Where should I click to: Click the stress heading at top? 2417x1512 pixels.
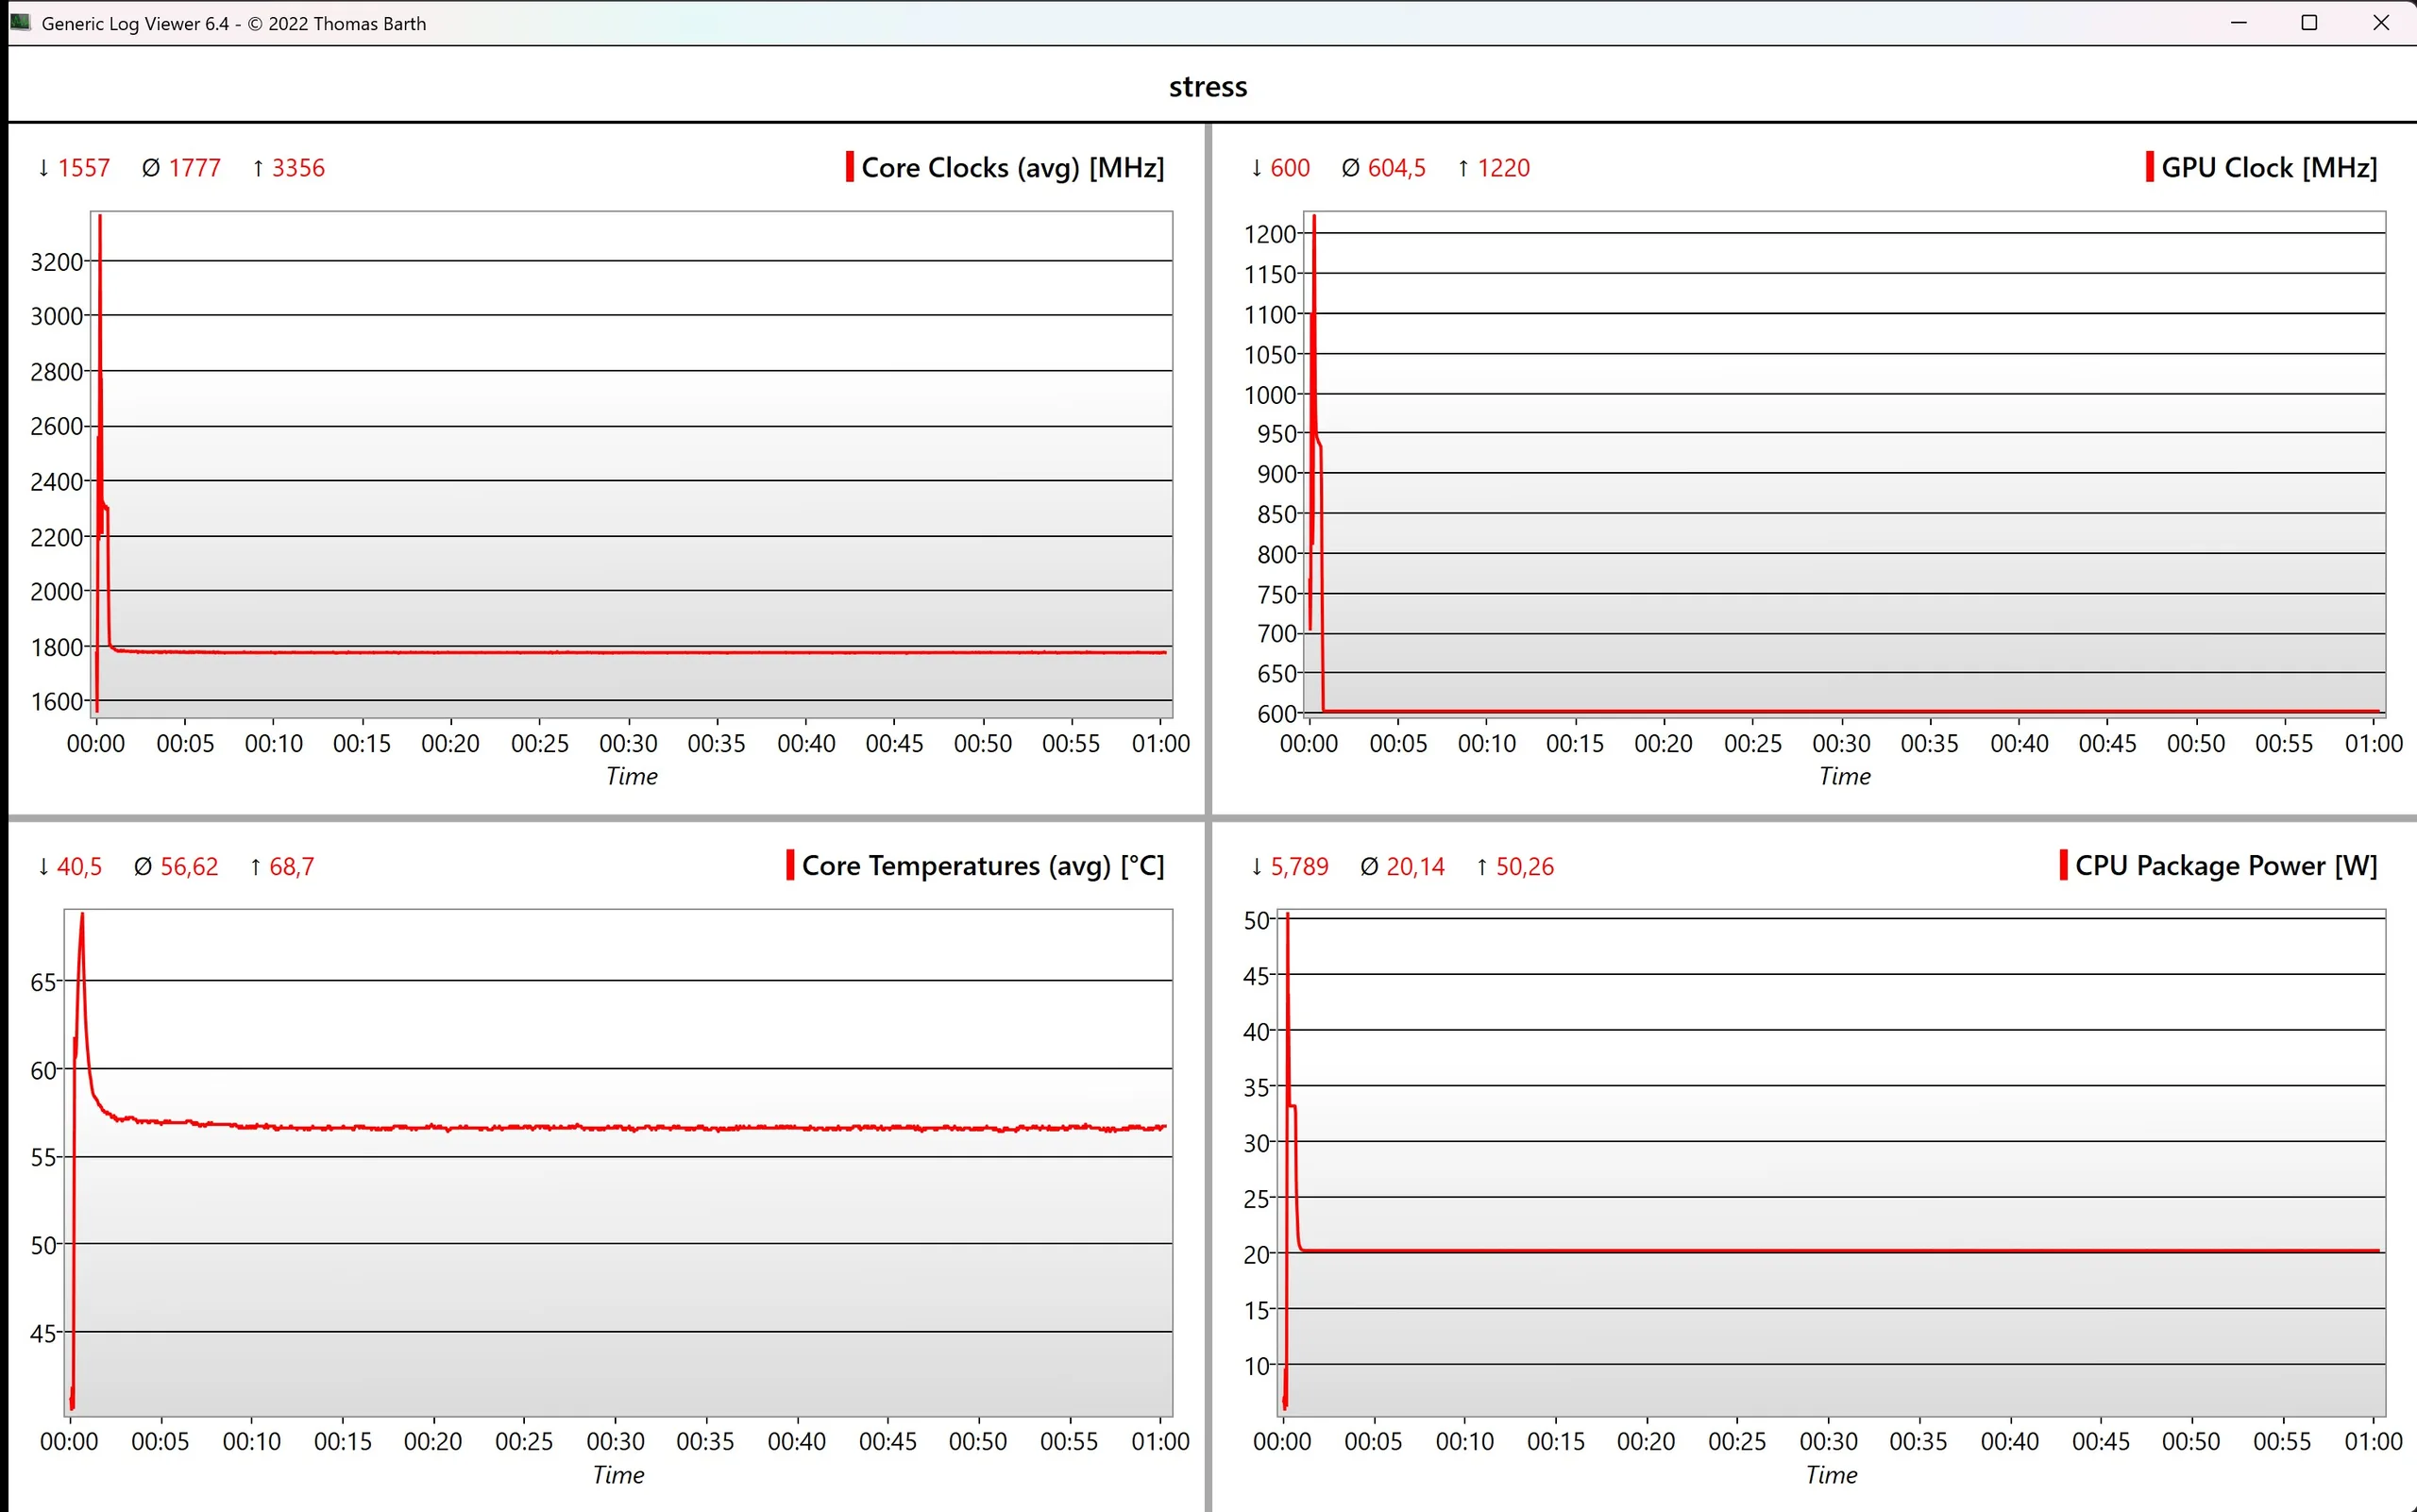(1208, 87)
